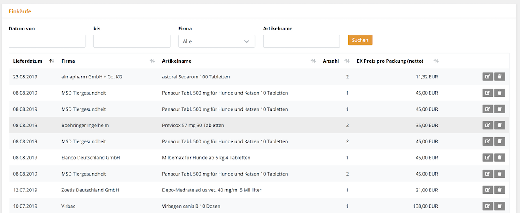Viewport: 520px width, 213px height.
Task: Select the date 10.07.2019 cell
Action: point(25,206)
